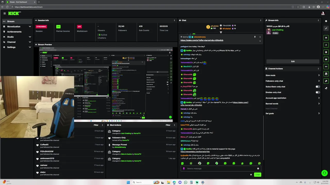Click the pencil edit icon in right sidebar
The width and height of the screenshot is (330, 185).
[x=326, y=29]
